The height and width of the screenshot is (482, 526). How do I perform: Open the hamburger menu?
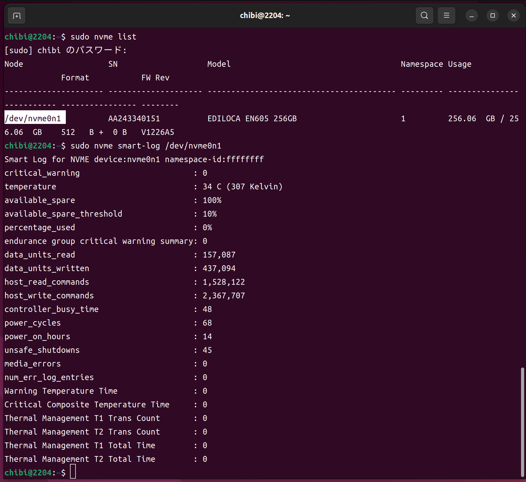pos(446,16)
